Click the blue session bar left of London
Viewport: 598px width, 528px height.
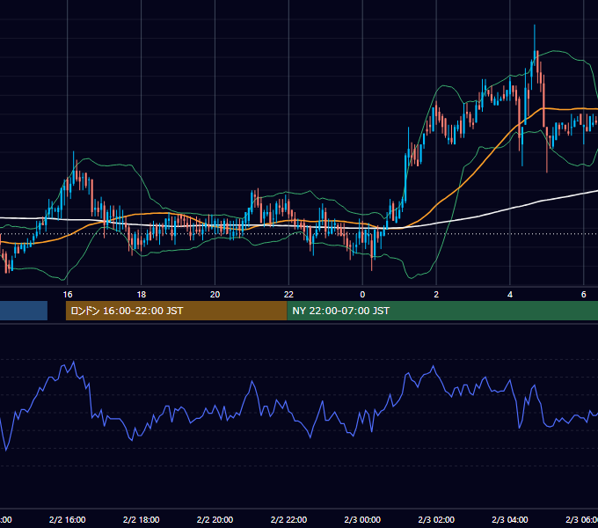pos(24,311)
